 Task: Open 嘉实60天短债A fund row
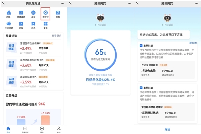(33, 81)
